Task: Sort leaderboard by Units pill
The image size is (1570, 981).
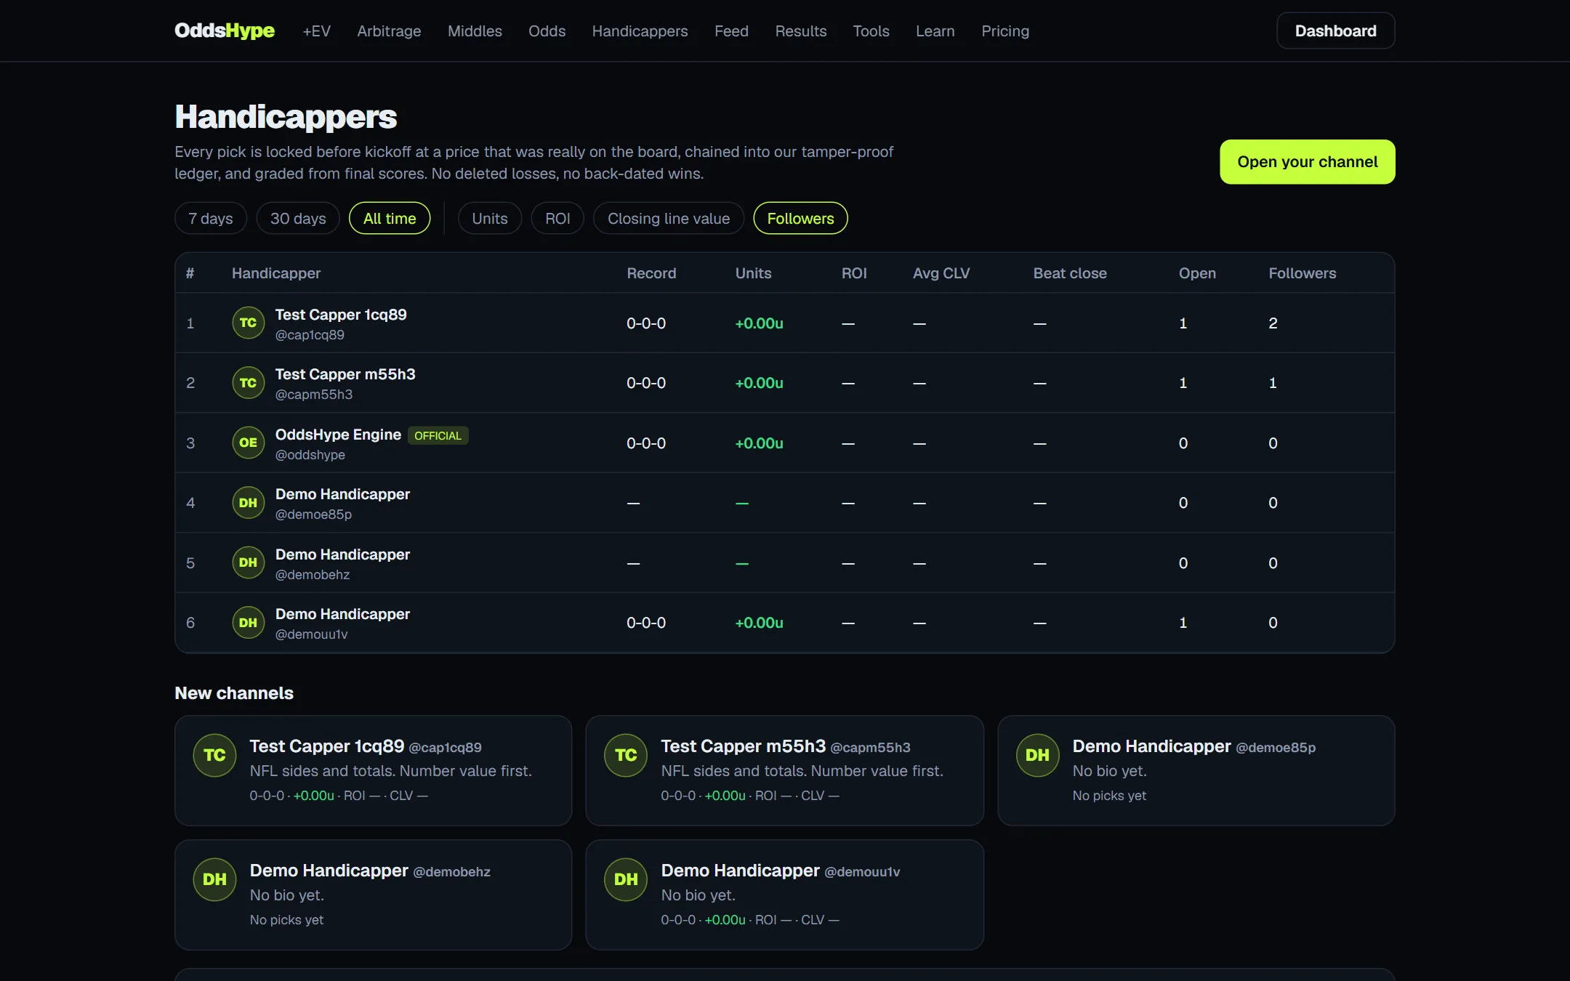Action: coord(490,218)
